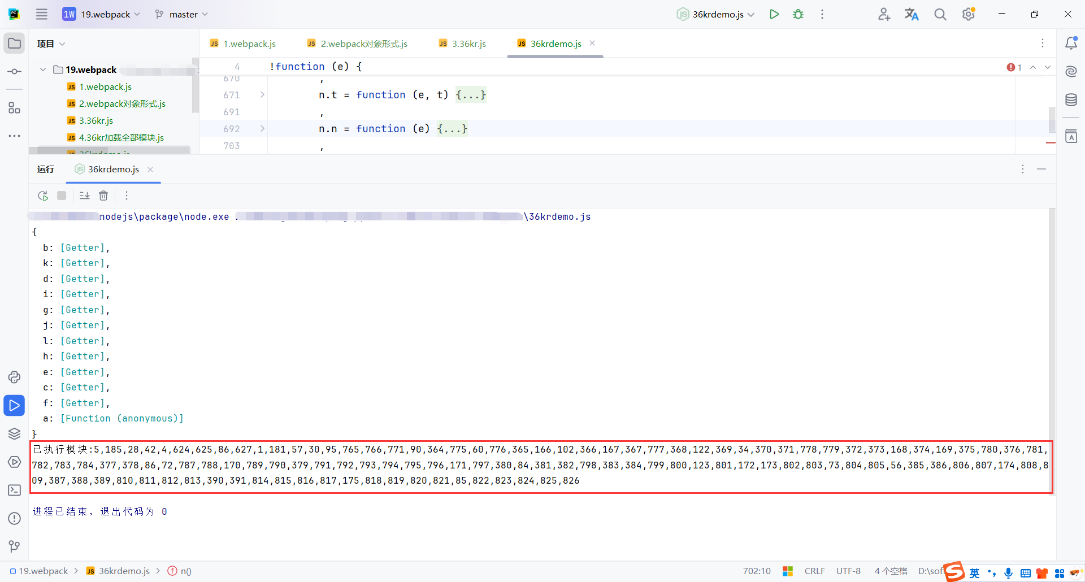Select the 运行 tab
The image size is (1085, 582).
(x=45, y=169)
